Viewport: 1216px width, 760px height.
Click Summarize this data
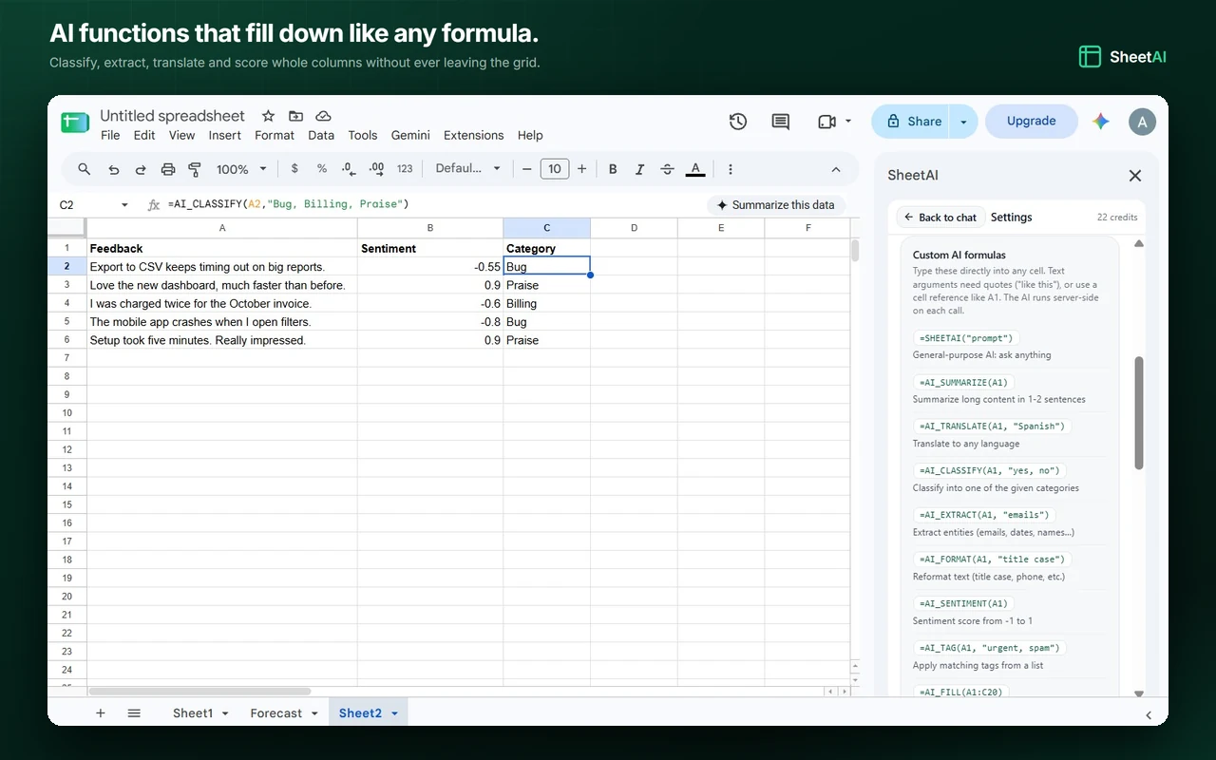pos(776,205)
